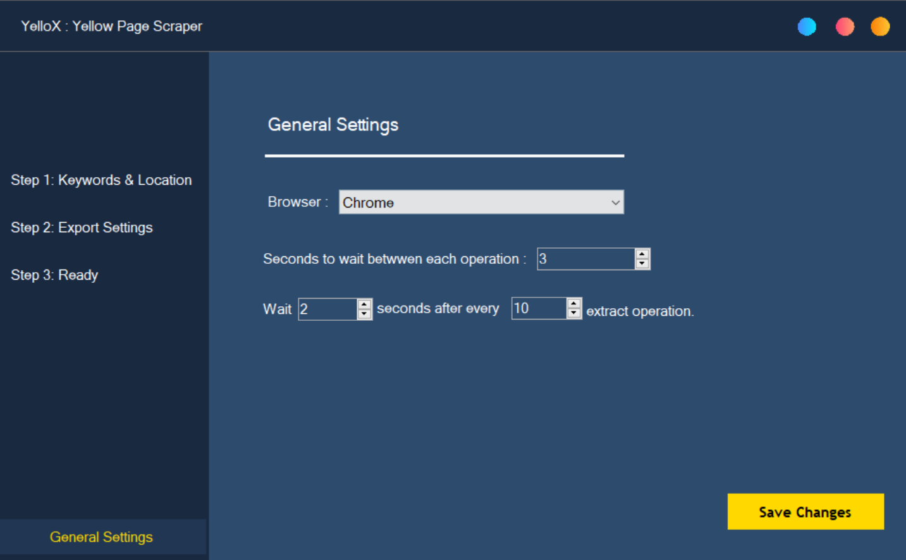The image size is (906, 560).
Task: Click the YelloX : Yellow Page Scraper title
Action: tap(112, 27)
